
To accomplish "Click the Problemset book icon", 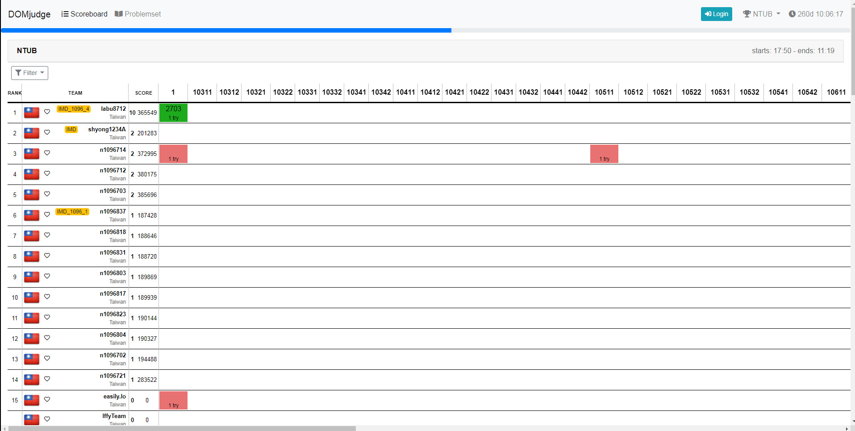I will pos(119,14).
